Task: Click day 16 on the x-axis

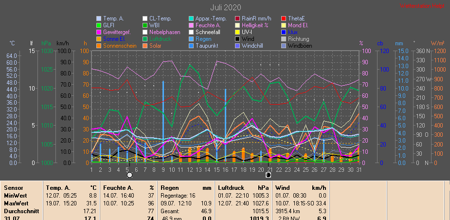Action: (x=225, y=169)
